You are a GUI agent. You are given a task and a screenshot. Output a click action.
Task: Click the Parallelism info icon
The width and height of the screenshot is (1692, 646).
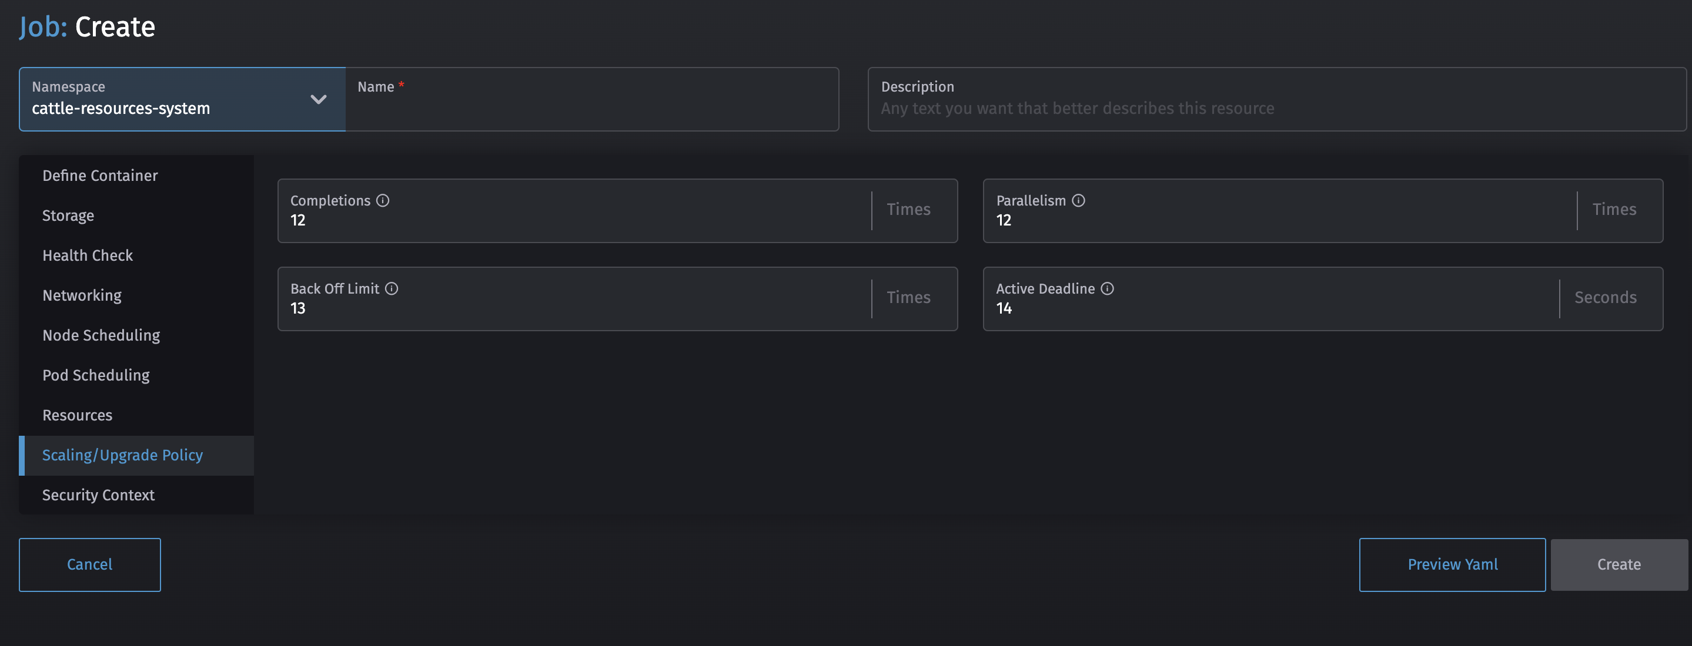(x=1079, y=200)
